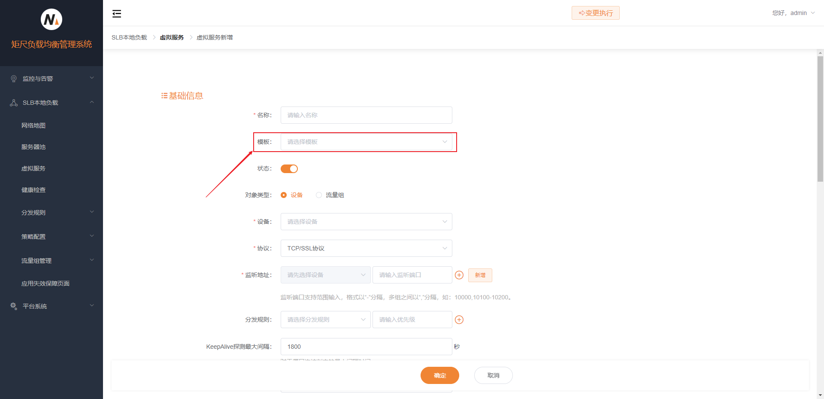Screen dimensions: 824x399
Task: Click the 名称 name input field
Action: click(366, 115)
